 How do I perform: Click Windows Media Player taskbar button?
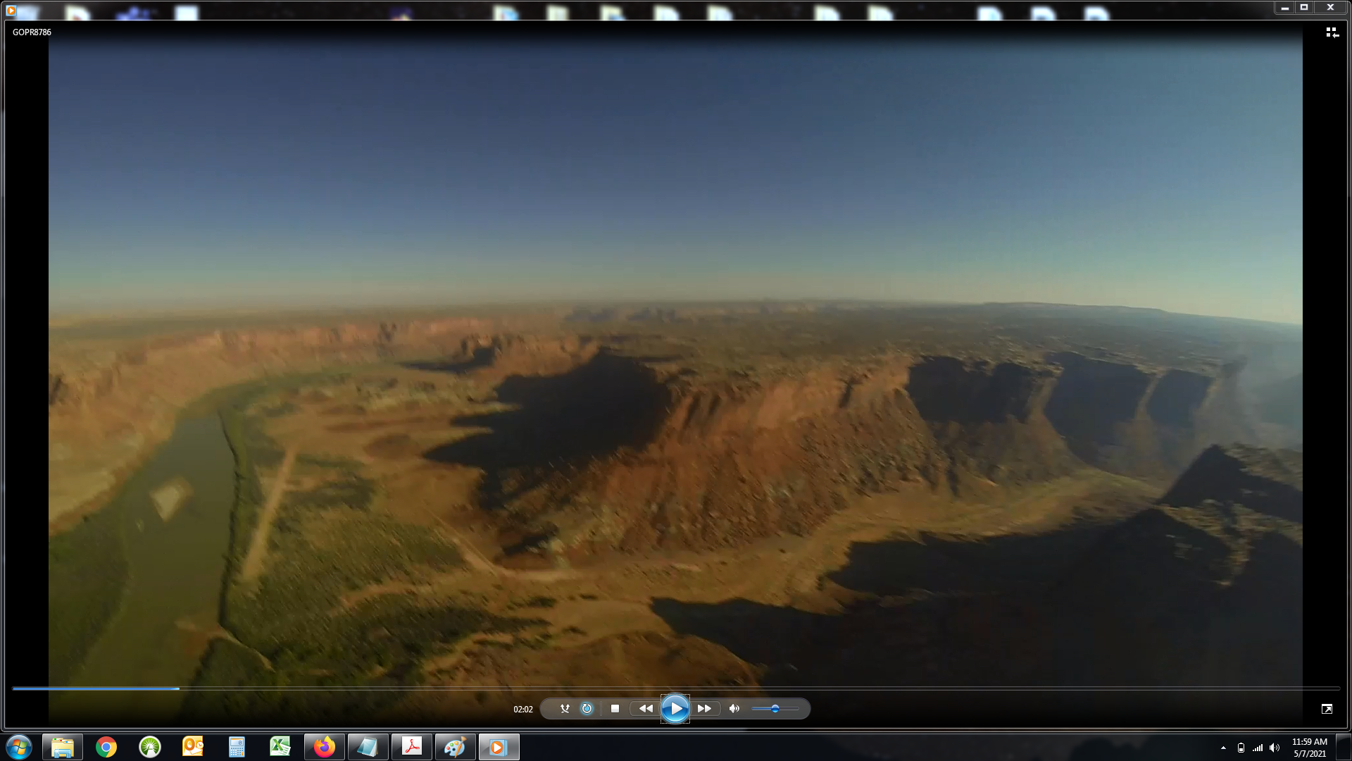point(499,747)
